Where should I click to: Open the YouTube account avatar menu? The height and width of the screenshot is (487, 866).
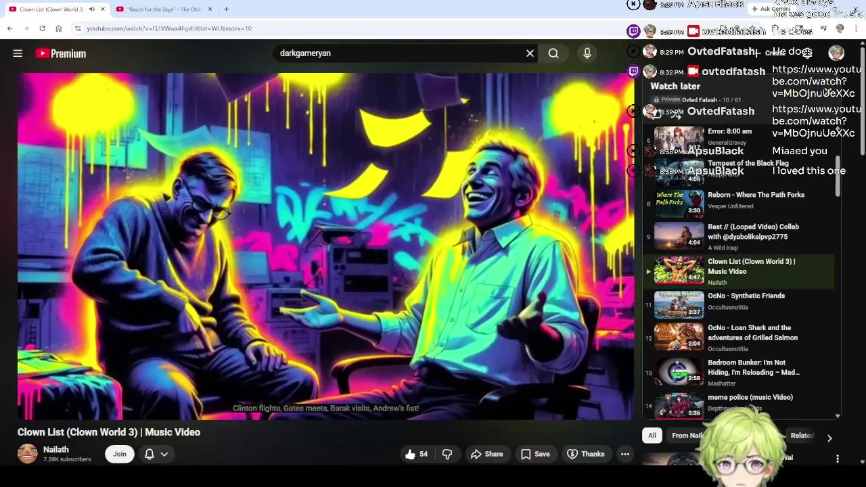click(836, 53)
